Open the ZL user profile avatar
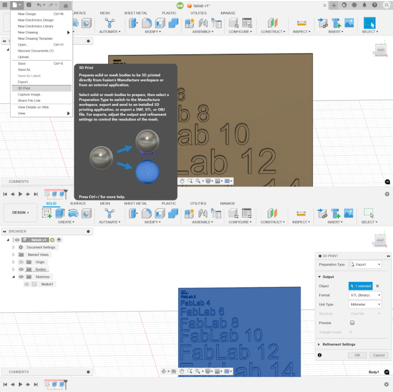Image resolution: width=393 pixels, height=392 pixels. [387, 5]
